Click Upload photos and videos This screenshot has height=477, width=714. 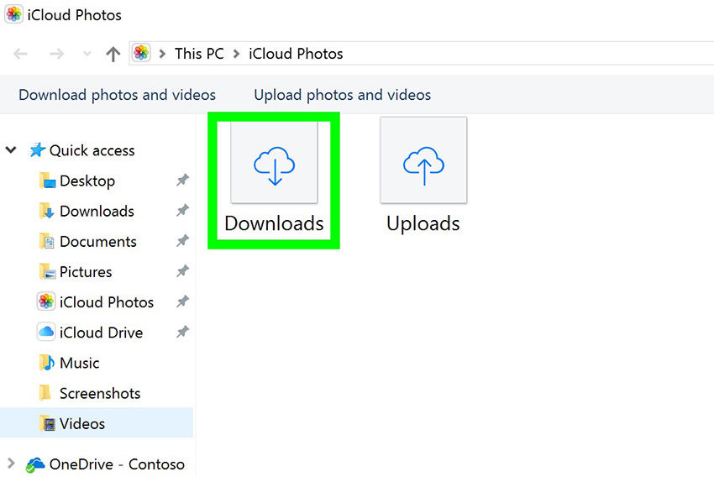click(x=343, y=95)
